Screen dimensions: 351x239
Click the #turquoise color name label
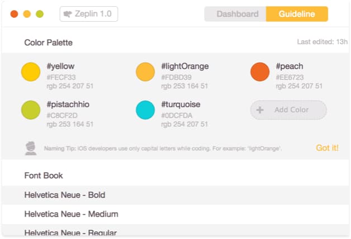point(181,104)
